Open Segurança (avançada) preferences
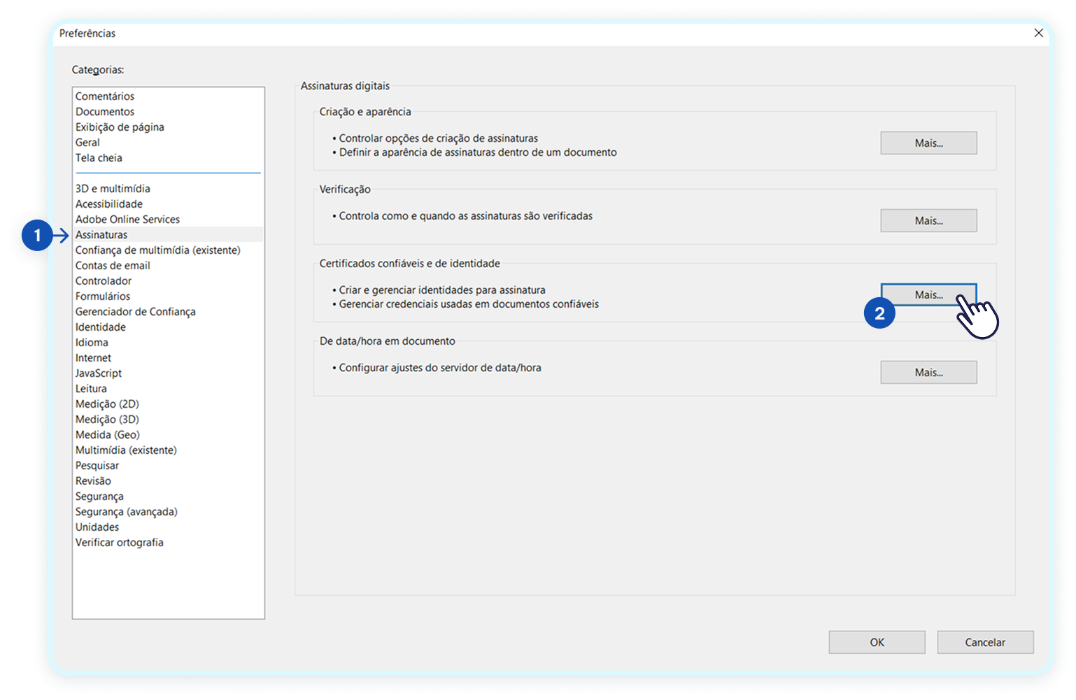This screenshot has width=1076, height=700. [127, 512]
